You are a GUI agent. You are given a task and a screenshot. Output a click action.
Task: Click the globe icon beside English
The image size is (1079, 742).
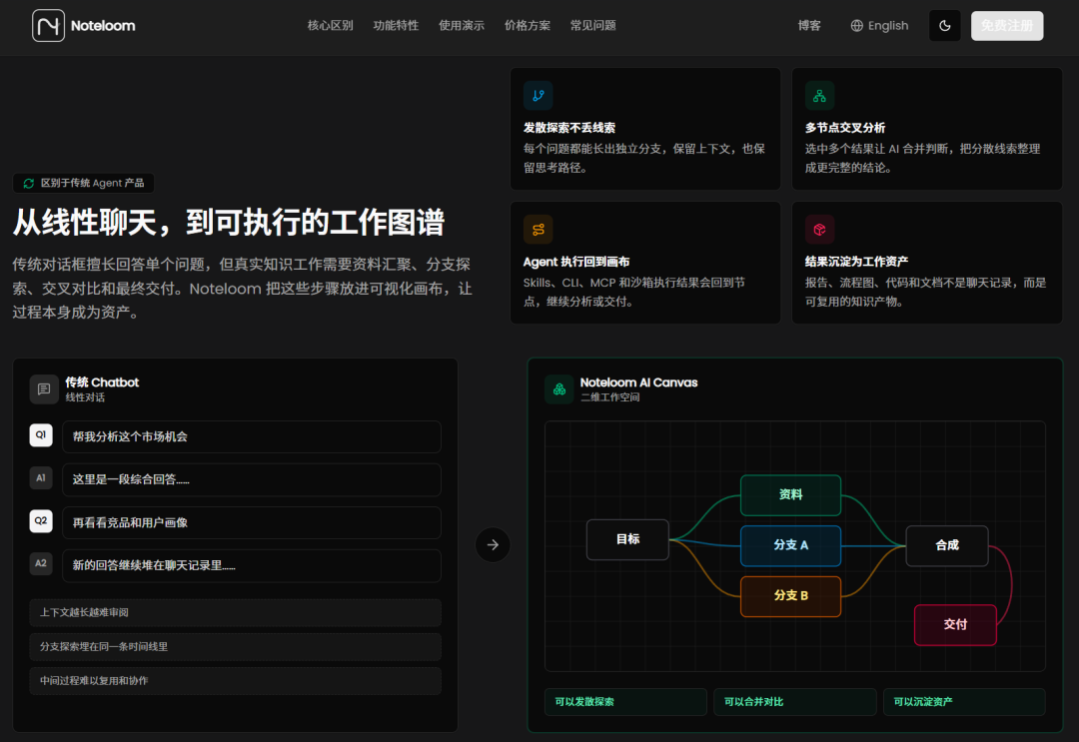tap(857, 25)
